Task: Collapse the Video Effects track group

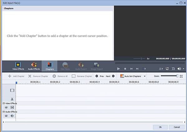Action: [4, 103]
